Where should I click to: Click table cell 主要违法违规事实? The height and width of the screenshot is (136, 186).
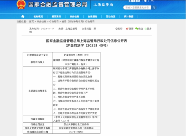coord(37,91)
